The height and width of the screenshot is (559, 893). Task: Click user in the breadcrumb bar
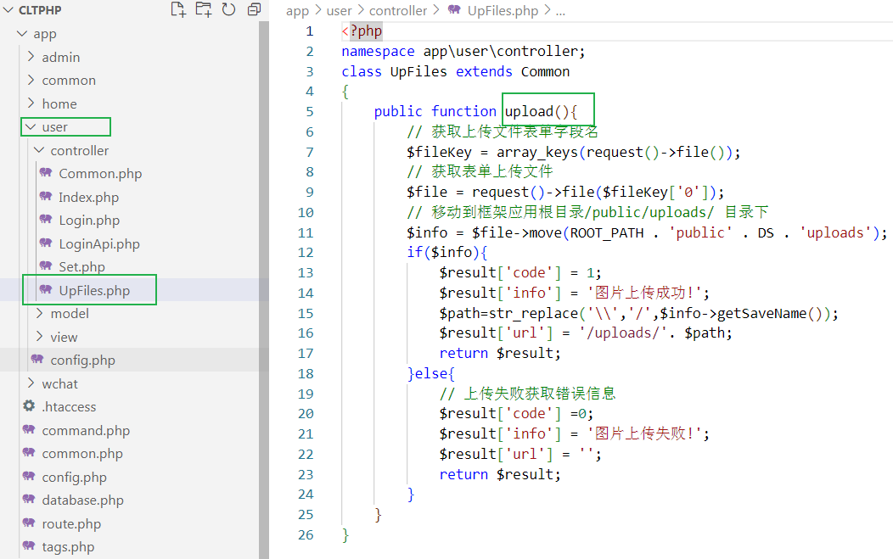[x=339, y=10]
